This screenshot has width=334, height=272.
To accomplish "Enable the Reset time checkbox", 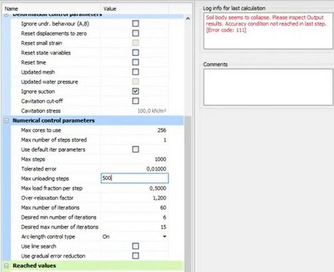I will [135, 62].
